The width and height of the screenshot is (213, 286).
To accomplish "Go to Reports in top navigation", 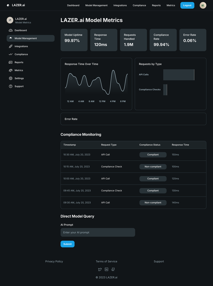I will [x=156, y=5].
